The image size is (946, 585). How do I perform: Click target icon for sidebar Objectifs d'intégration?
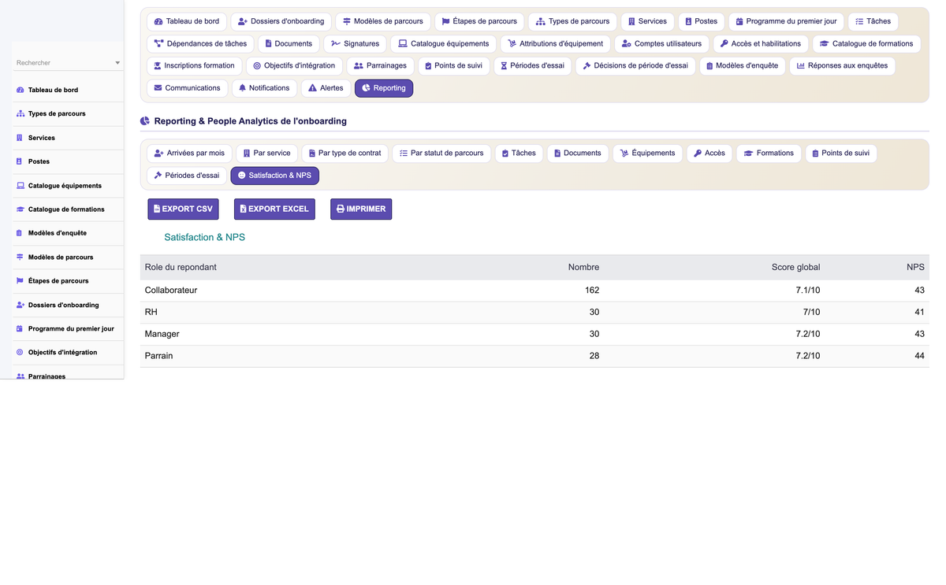(20, 353)
